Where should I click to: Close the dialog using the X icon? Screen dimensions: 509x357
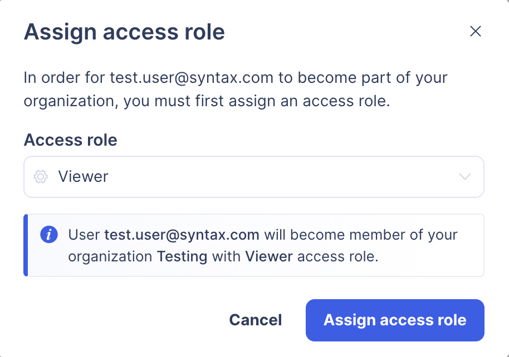click(475, 31)
